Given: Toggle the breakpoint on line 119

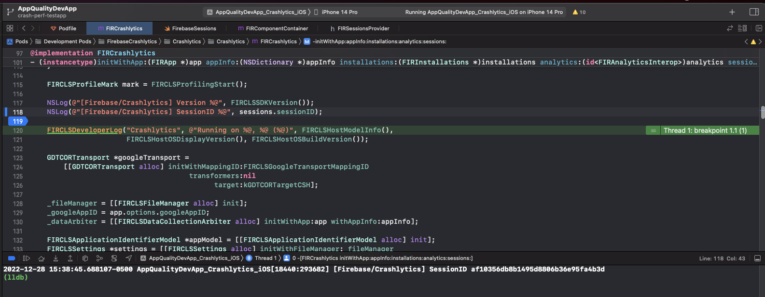Looking at the screenshot, I should (17, 121).
